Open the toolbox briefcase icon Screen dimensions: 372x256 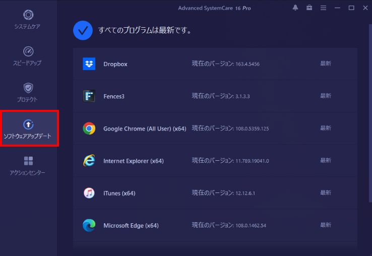click(309, 8)
